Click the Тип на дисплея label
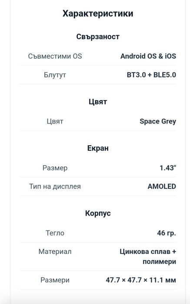The width and height of the screenshot is (190, 304). 55,187
